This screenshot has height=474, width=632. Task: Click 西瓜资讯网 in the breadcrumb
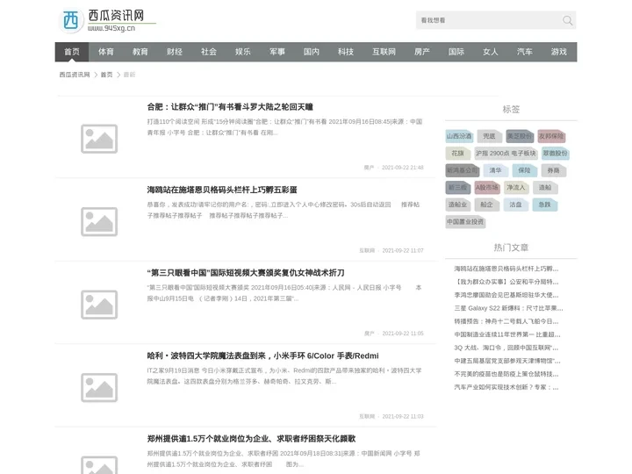click(75, 75)
